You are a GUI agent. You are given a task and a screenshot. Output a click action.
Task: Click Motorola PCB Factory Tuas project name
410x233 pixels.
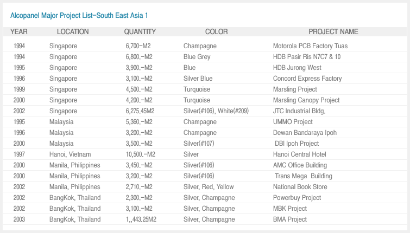point(310,46)
